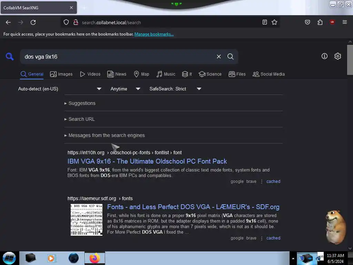The width and height of the screenshot is (353, 265).
Task: Switch to the Social Media category
Action: 269,74
